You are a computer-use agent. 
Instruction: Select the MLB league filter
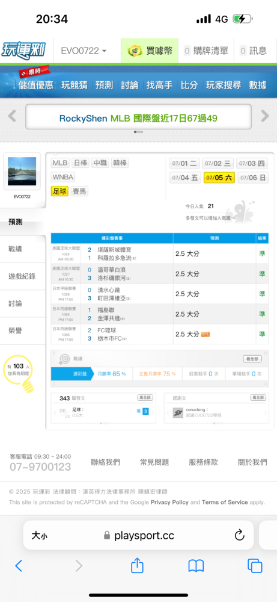tap(60, 163)
